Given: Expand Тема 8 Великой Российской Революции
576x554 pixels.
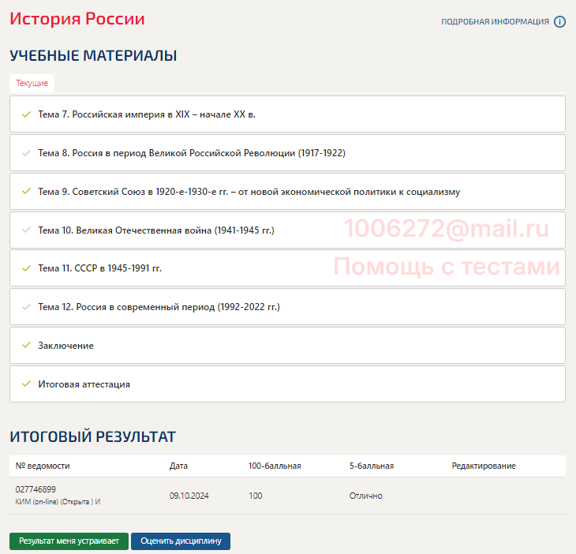Looking at the screenshot, I should click(x=192, y=153).
